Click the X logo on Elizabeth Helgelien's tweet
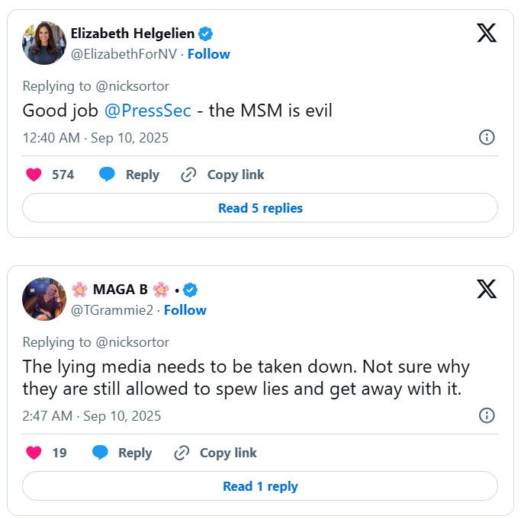Image resolution: width=521 pixels, height=519 pixels. click(486, 34)
